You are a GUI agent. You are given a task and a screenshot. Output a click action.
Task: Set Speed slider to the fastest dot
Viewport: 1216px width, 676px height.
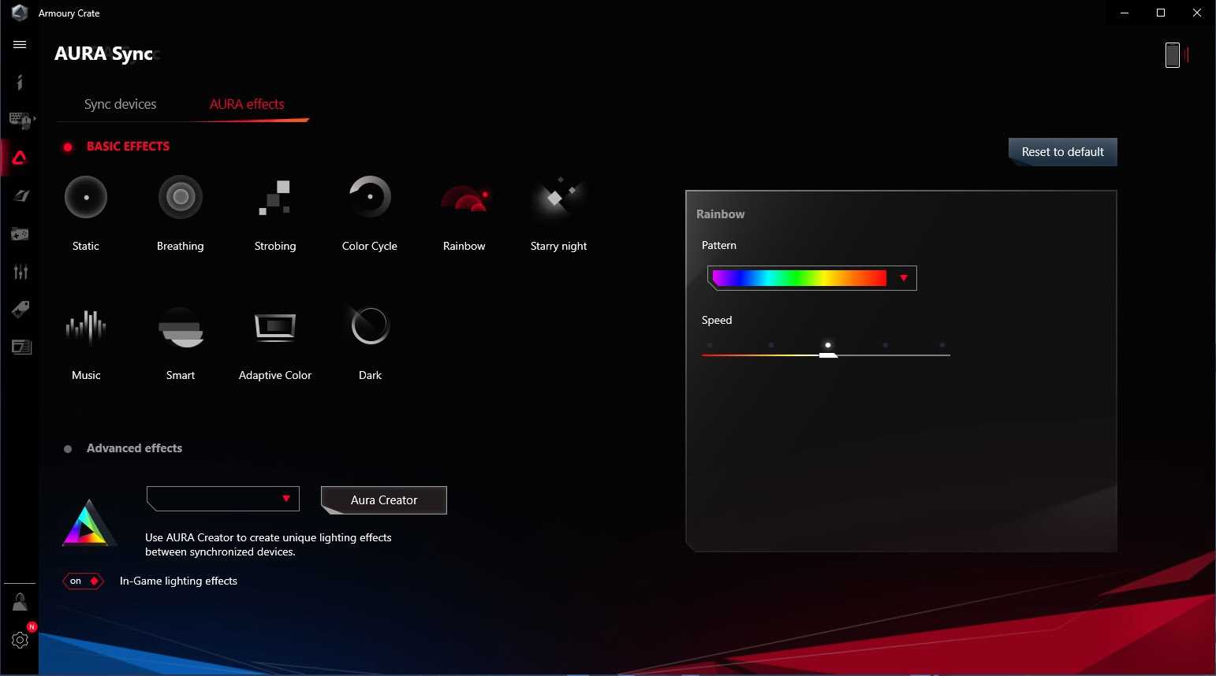942,346
